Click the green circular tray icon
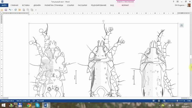 (x=163, y=105)
